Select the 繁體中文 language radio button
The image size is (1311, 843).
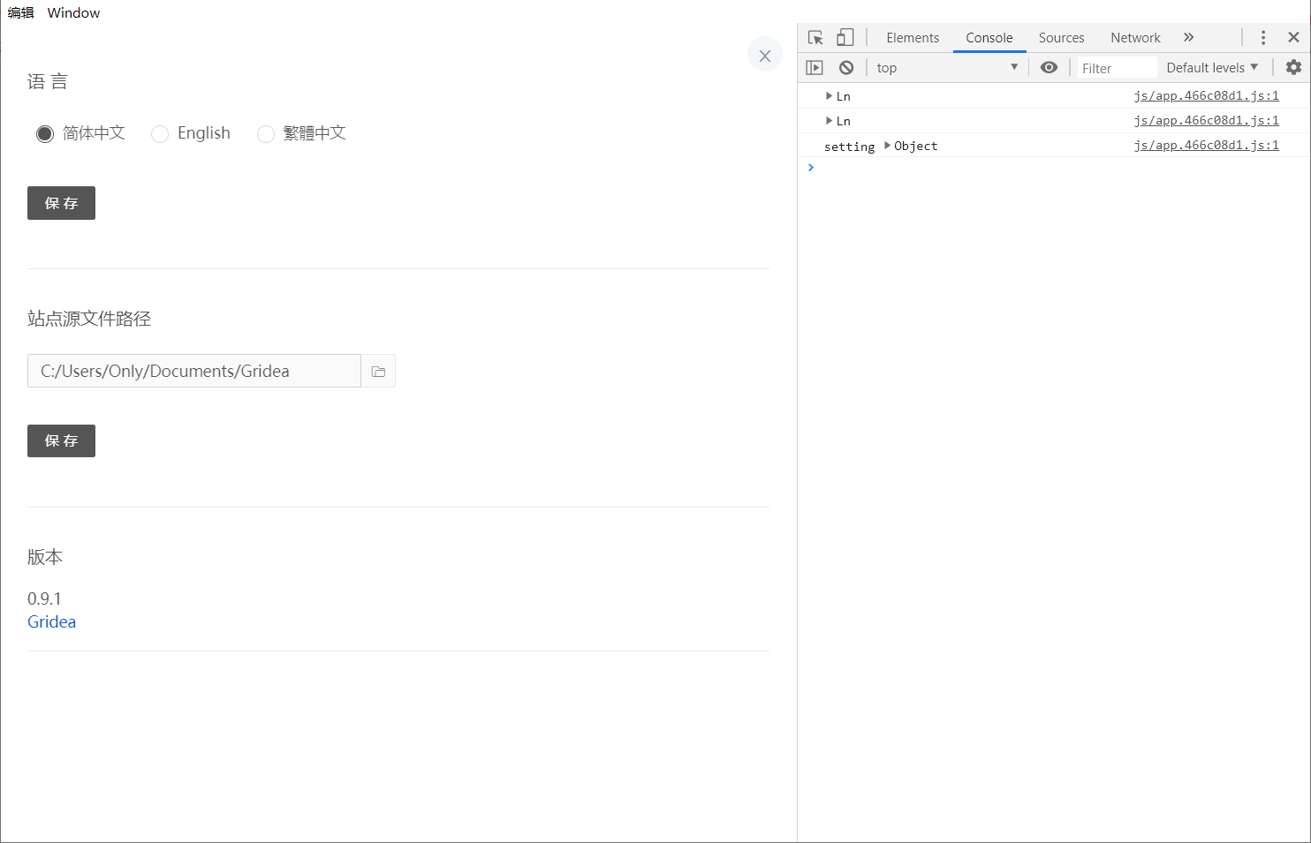coord(266,133)
